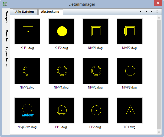Select the NIVP3.dwg half-circle thumbnail
The width and height of the screenshot is (164, 137).
27,71
